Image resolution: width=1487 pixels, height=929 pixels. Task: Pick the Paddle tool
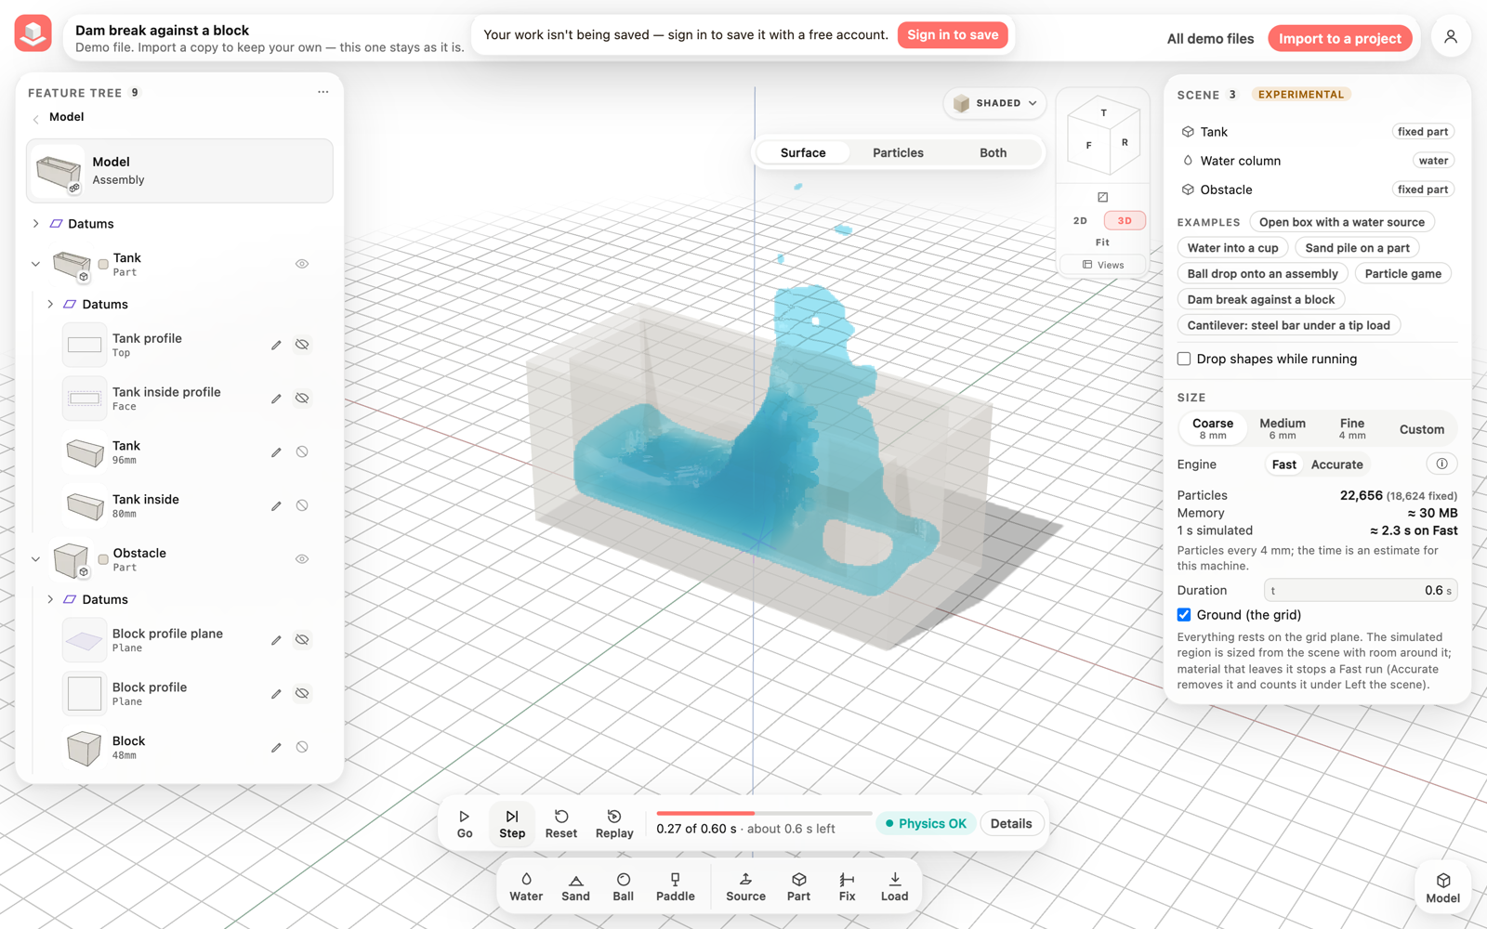click(x=676, y=887)
